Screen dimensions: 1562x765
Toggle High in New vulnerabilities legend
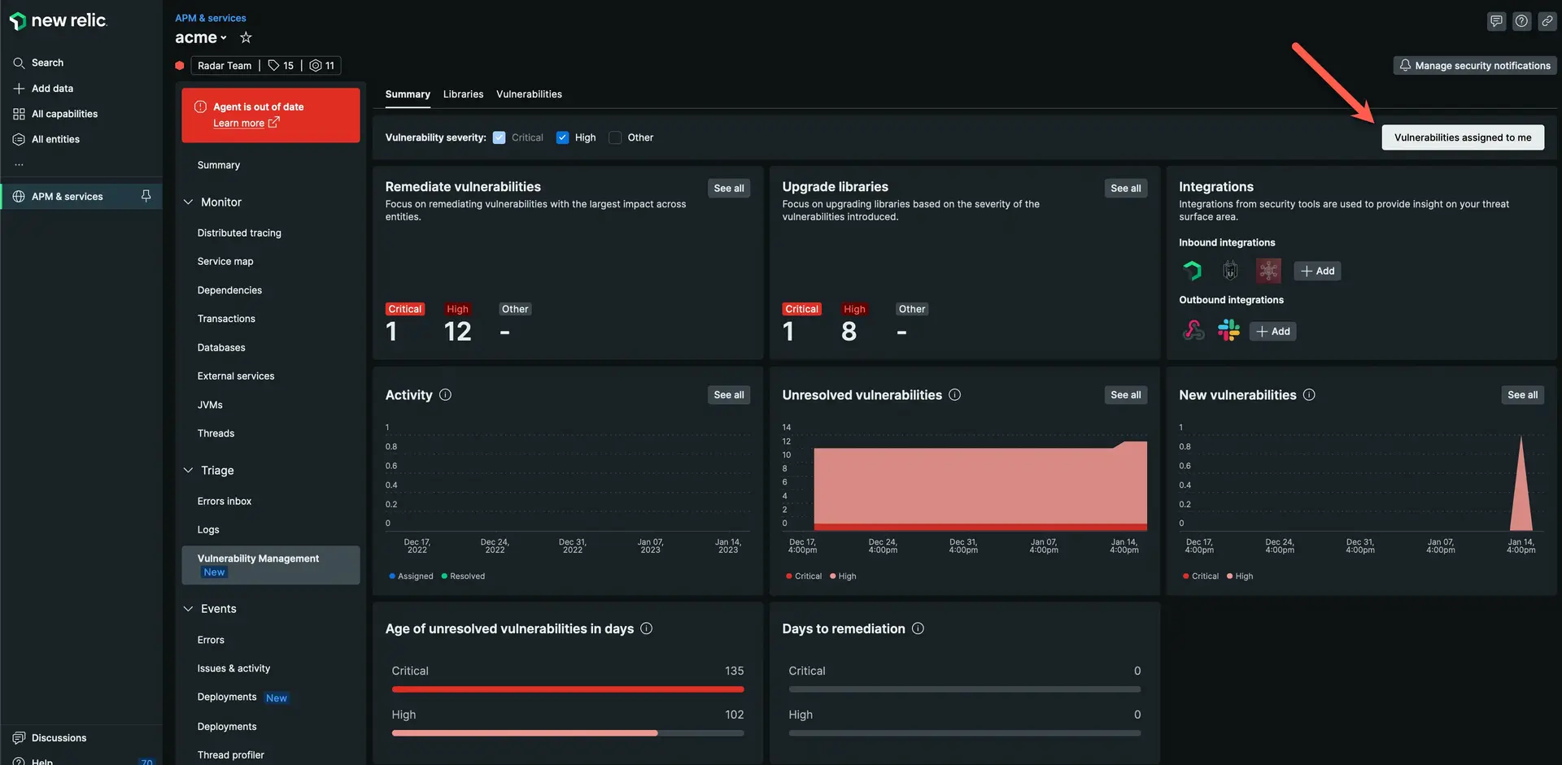(x=1240, y=576)
